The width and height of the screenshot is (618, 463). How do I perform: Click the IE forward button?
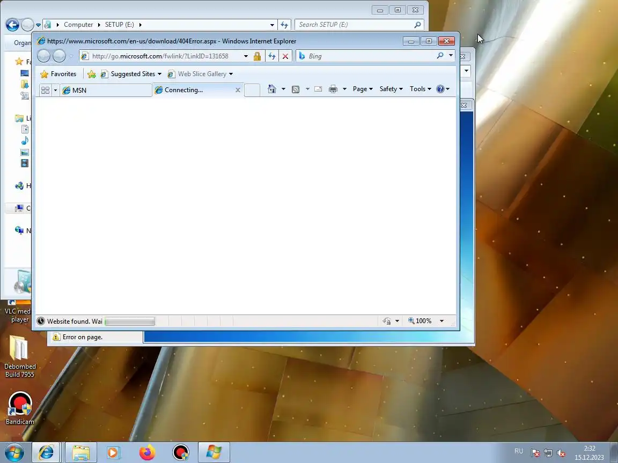tap(59, 56)
